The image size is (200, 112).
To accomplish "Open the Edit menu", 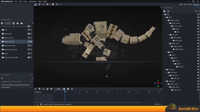I will tap(20, 2).
